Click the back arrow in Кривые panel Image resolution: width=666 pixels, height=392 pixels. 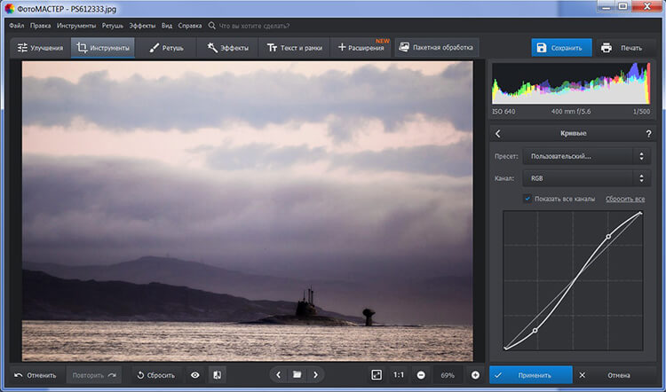(497, 133)
